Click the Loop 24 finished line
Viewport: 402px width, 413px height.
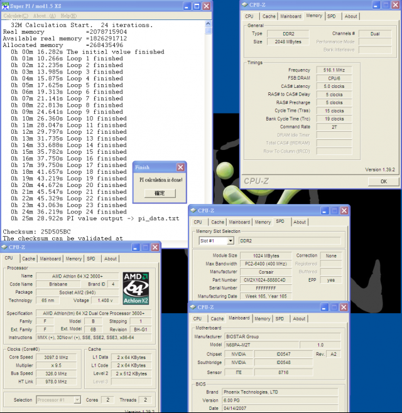pos(69,212)
